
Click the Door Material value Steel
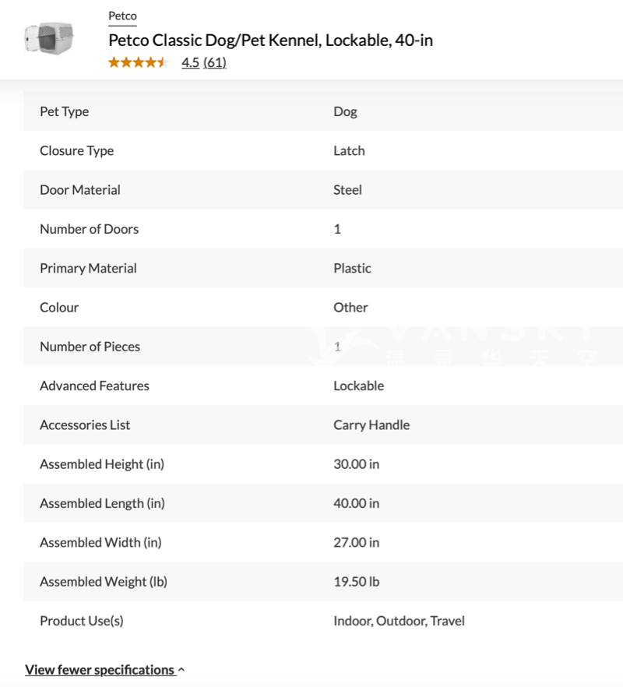coord(347,190)
